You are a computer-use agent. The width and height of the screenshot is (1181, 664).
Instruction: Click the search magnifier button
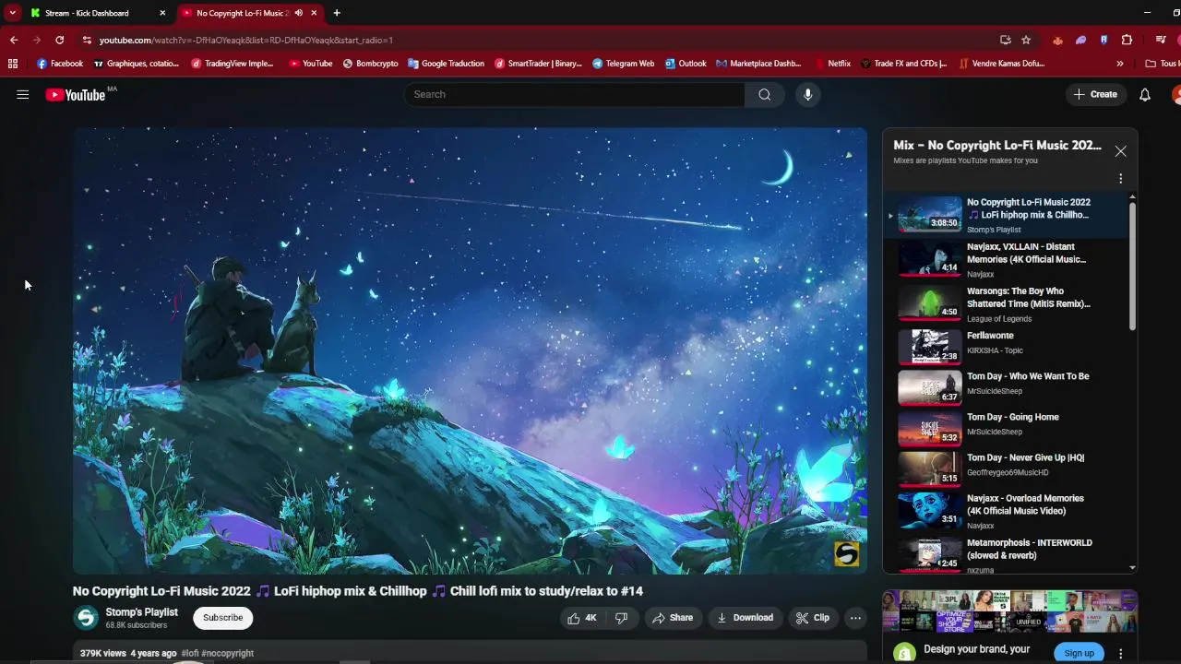765,94
